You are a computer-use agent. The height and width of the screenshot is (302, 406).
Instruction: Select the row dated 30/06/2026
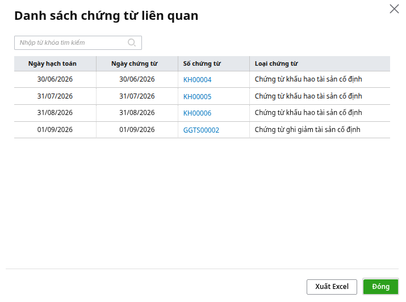point(202,79)
